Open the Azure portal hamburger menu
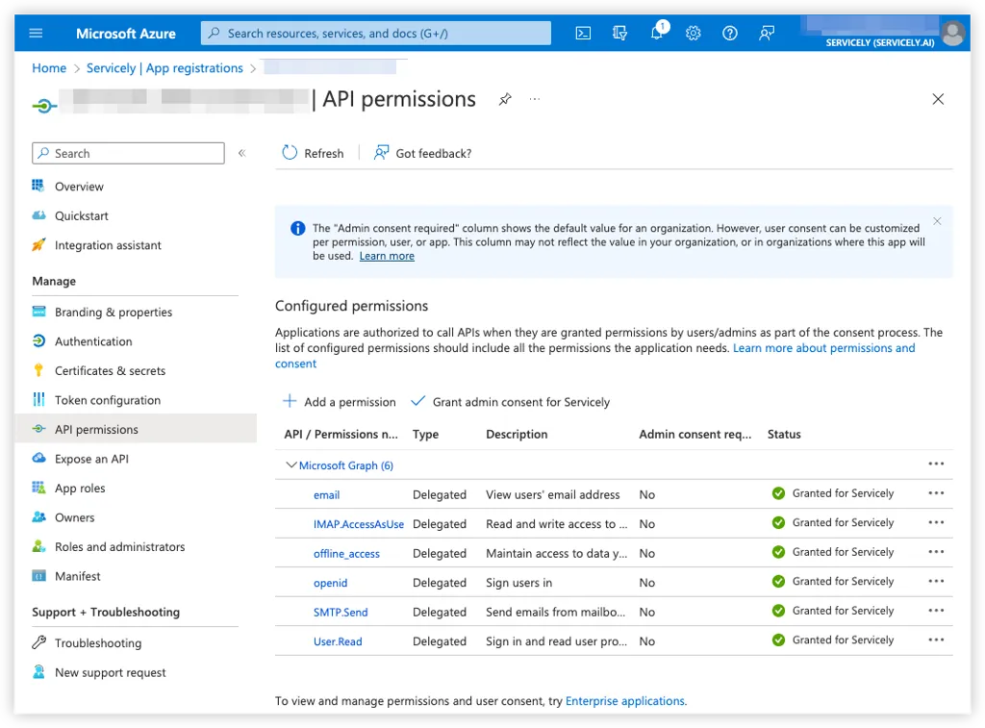The image size is (985, 728). point(36,34)
